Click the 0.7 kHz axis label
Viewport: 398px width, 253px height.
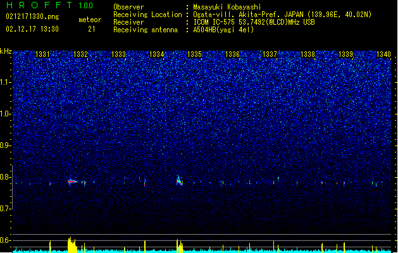click(6, 209)
